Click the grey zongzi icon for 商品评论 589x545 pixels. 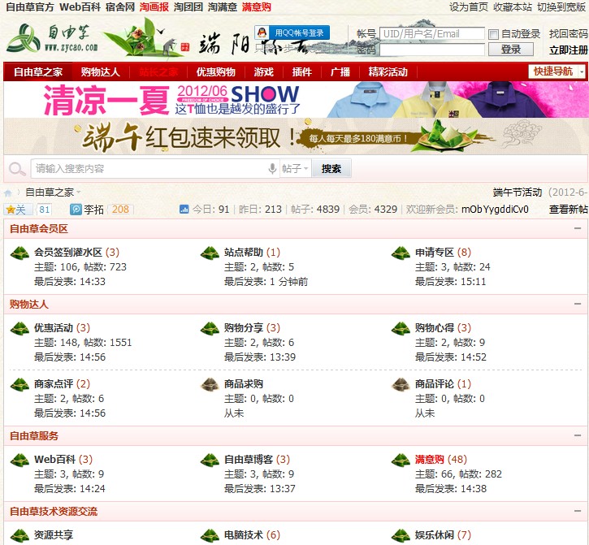pos(401,385)
